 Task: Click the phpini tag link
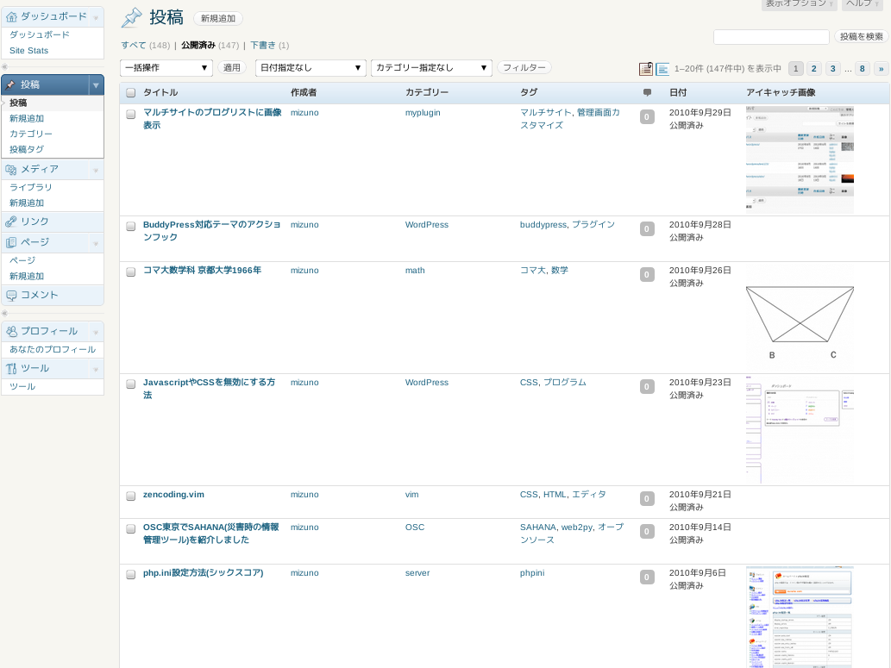(532, 573)
